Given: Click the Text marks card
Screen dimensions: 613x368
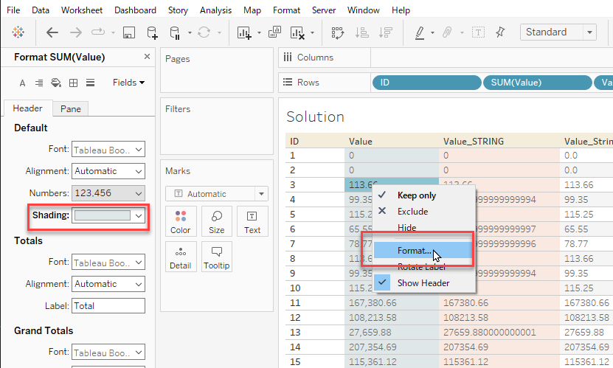Looking at the screenshot, I should (x=252, y=221).
